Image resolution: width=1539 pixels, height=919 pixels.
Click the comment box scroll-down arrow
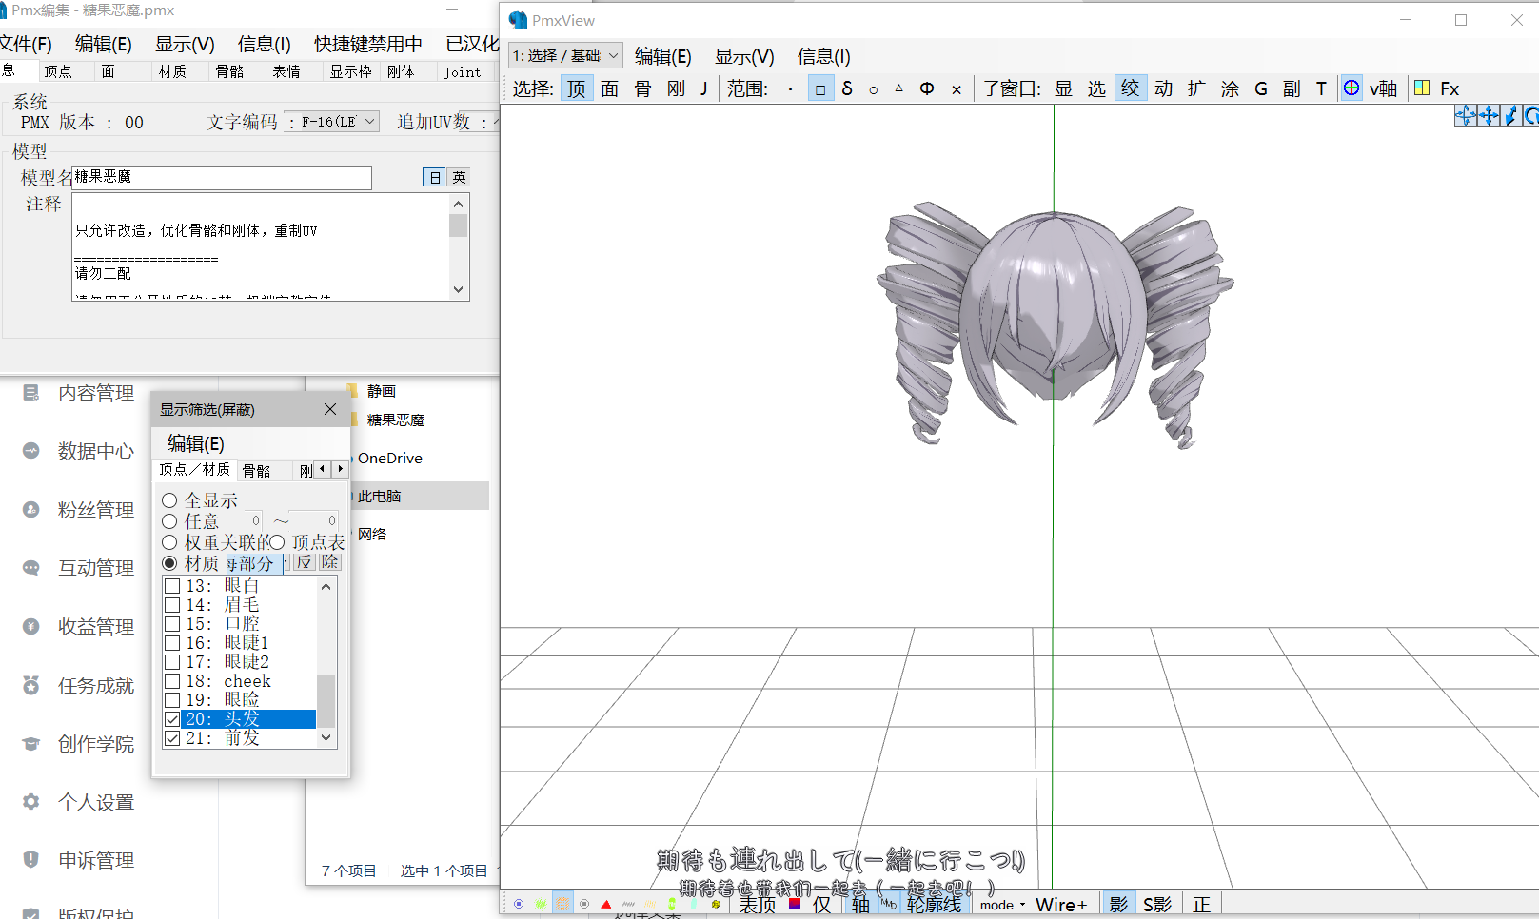click(x=459, y=290)
